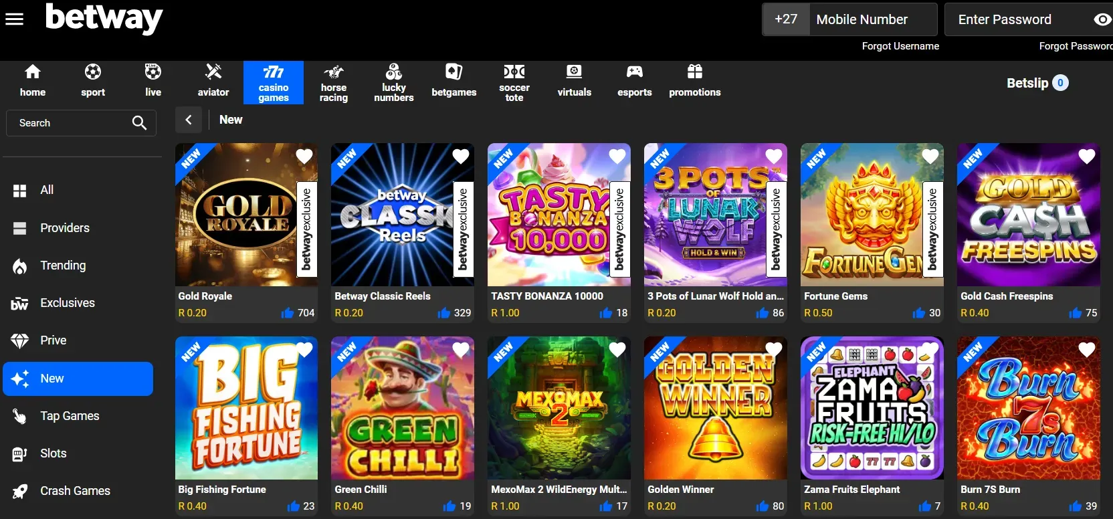Viewport: 1113px width, 519px height.
Task: Click the Mobile Number field
Action: click(873, 19)
